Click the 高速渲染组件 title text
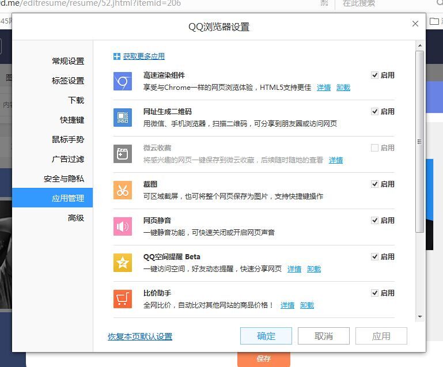This screenshot has width=443, height=367. [164, 75]
